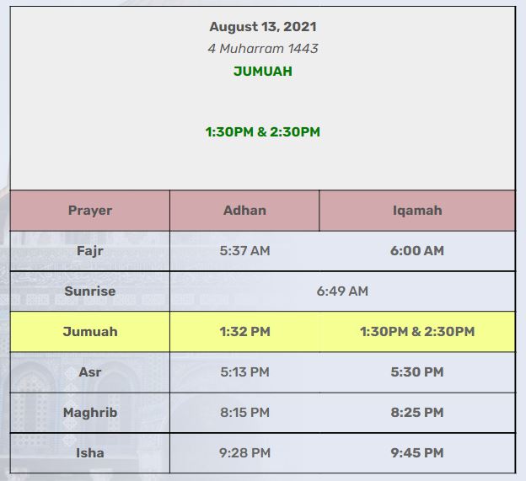This screenshot has width=526, height=481.
Task: Click Maghrib adhan time 8:15 PM
Action: [x=245, y=412]
